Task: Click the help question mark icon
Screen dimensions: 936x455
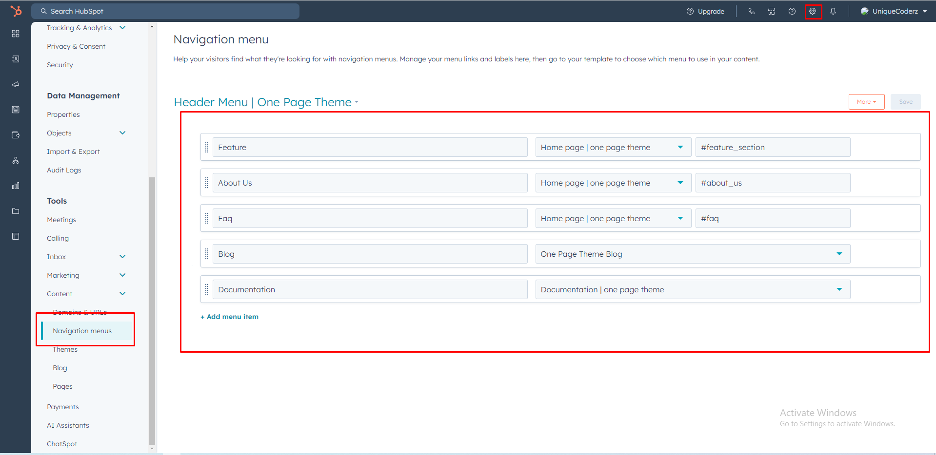Action: (792, 11)
